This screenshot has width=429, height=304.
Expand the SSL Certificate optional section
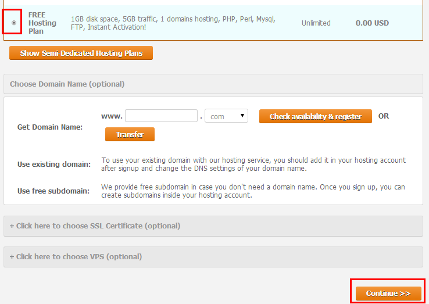click(x=213, y=226)
